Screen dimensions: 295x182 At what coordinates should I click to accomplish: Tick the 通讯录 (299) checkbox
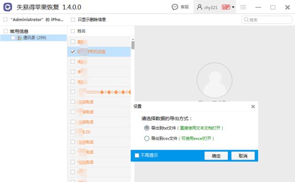[13, 38]
